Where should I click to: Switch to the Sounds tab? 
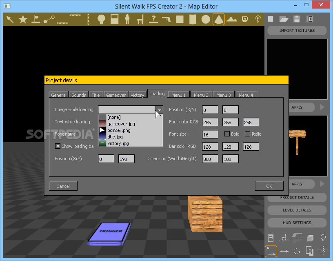click(x=79, y=95)
